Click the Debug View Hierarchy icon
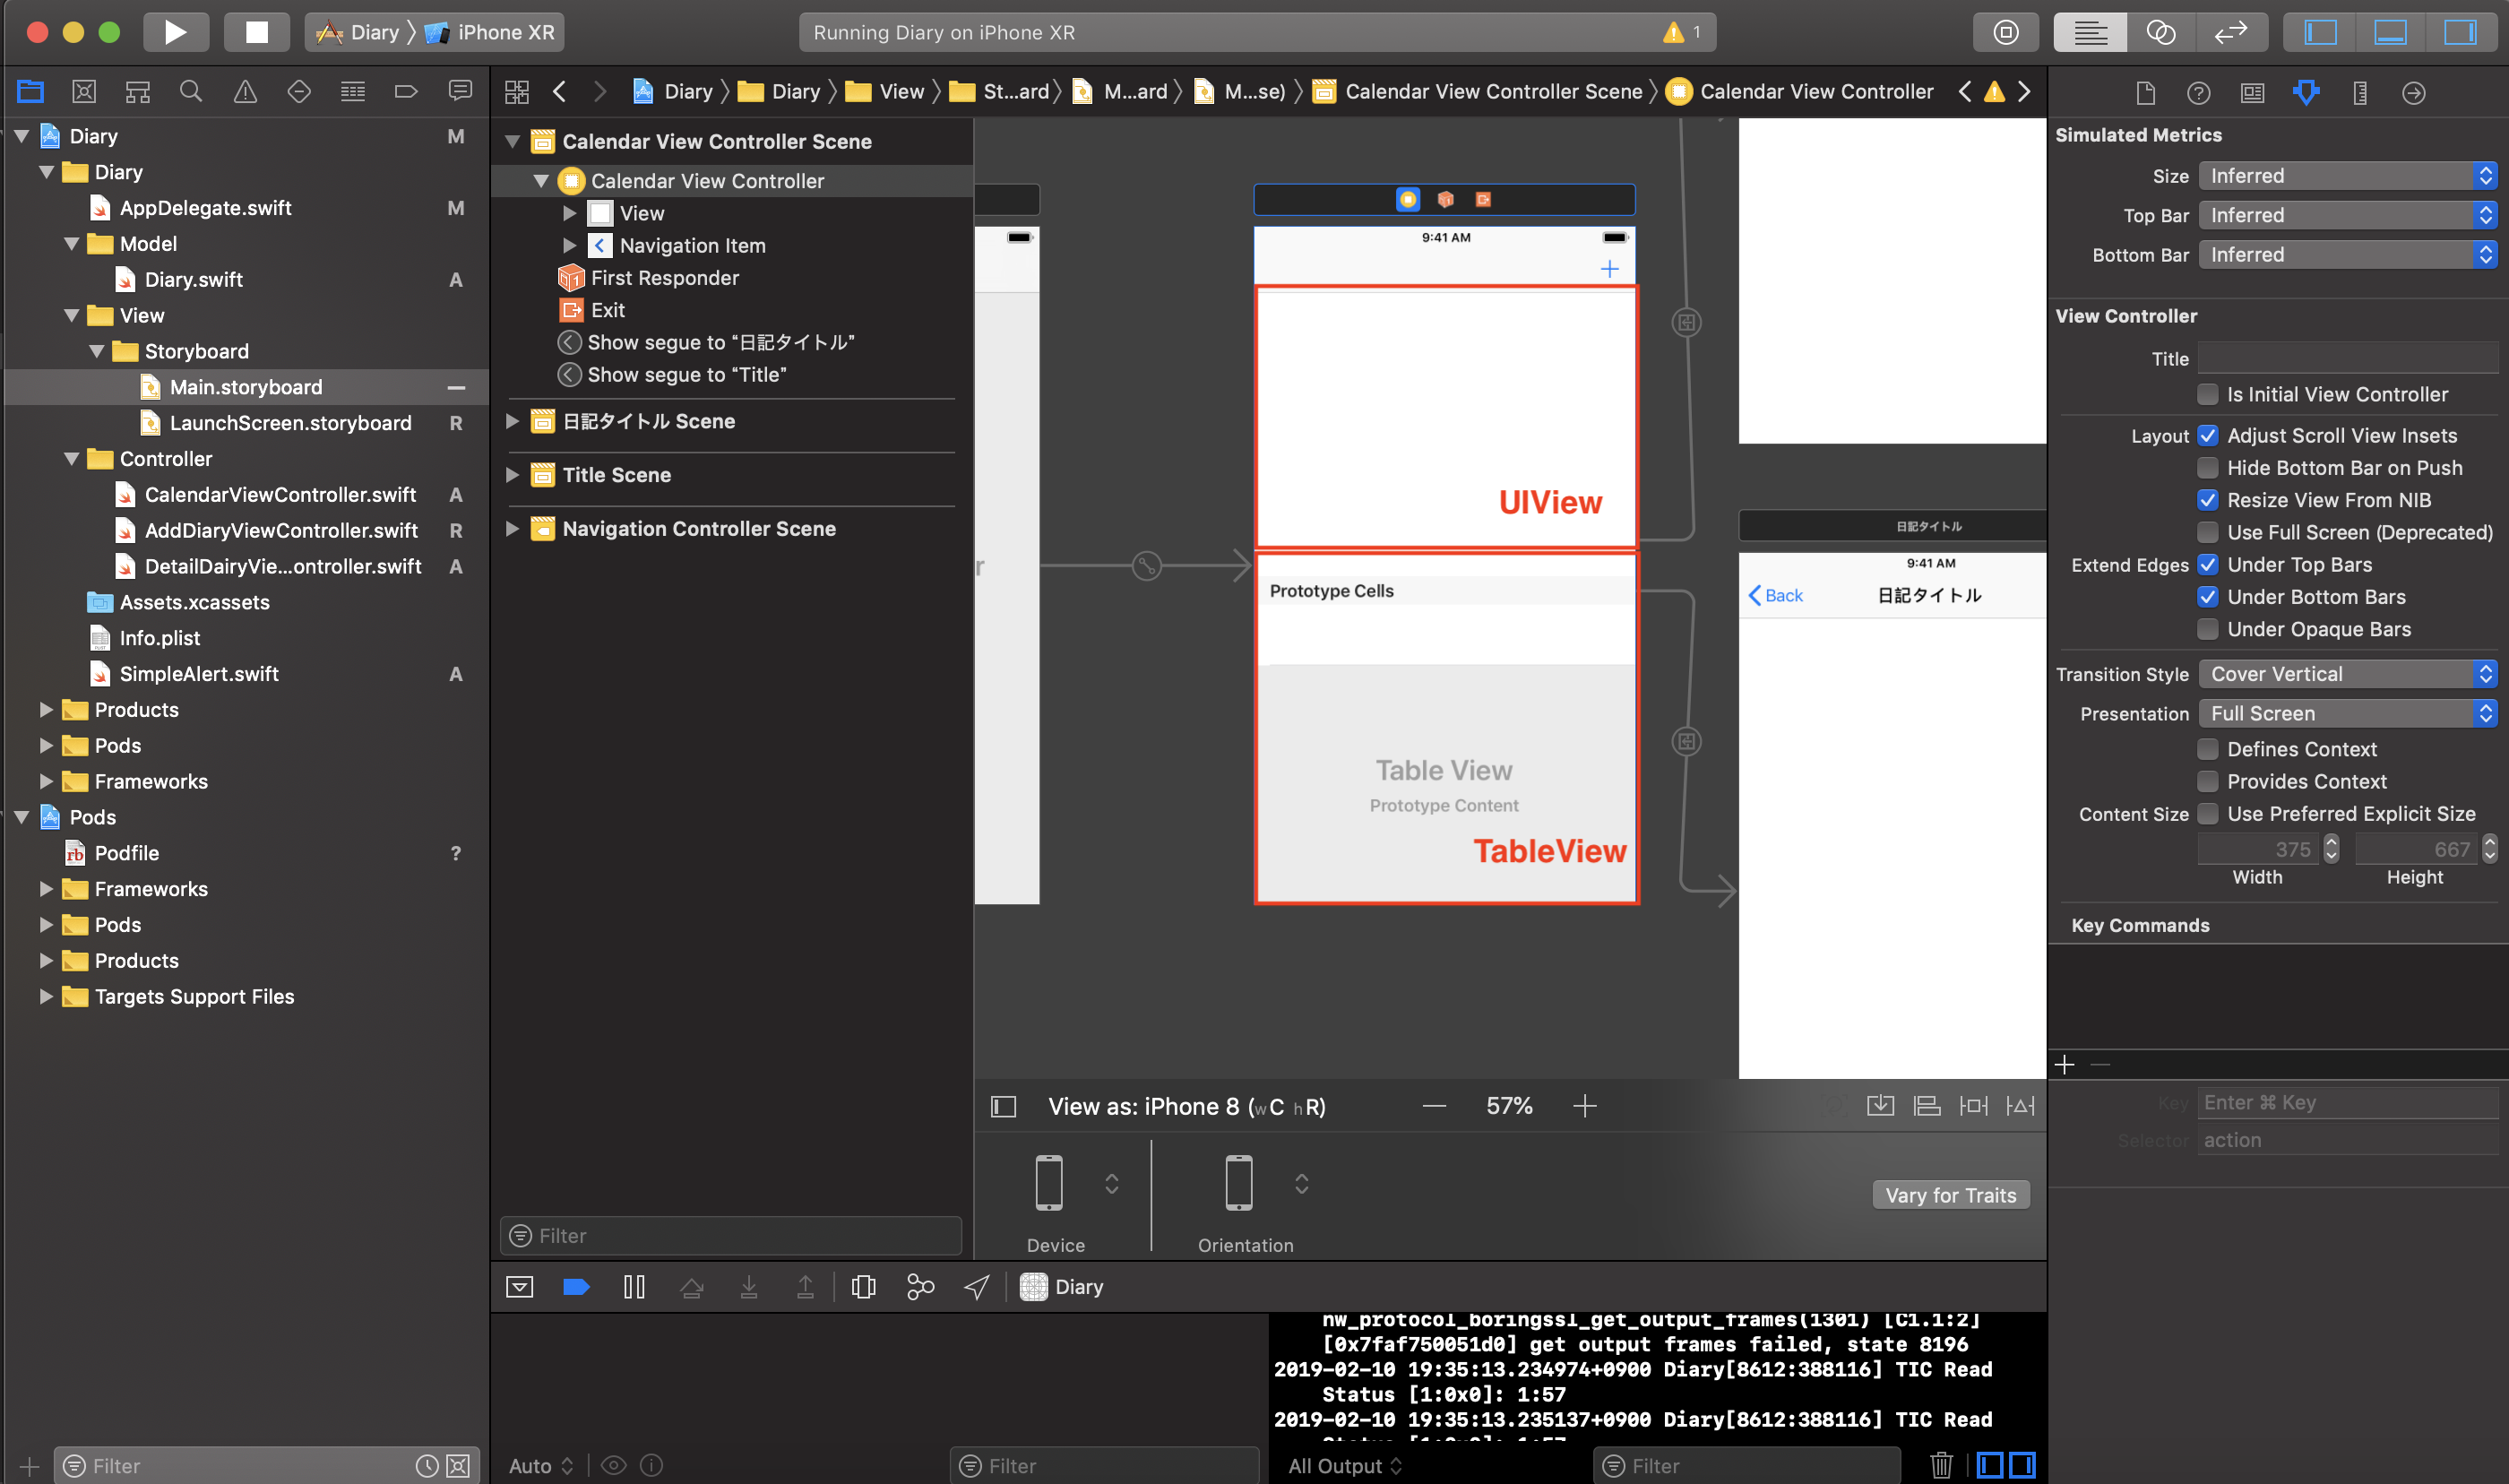2509x1484 pixels. click(x=863, y=1287)
